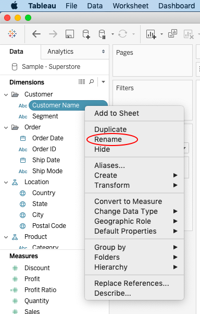Viewport: 200px width, 314px height.
Task: Open the File menu
Action: (71, 6)
